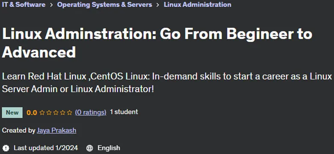Click the course title heading
Screen dimensions: 334x154
pos(157,43)
